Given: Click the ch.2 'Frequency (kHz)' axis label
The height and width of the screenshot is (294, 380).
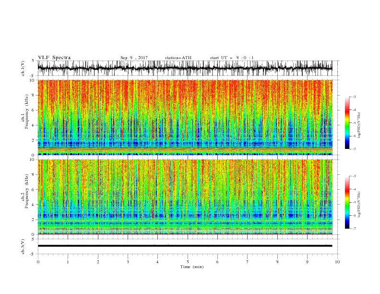Looking at the screenshot, I should point(27,191).
